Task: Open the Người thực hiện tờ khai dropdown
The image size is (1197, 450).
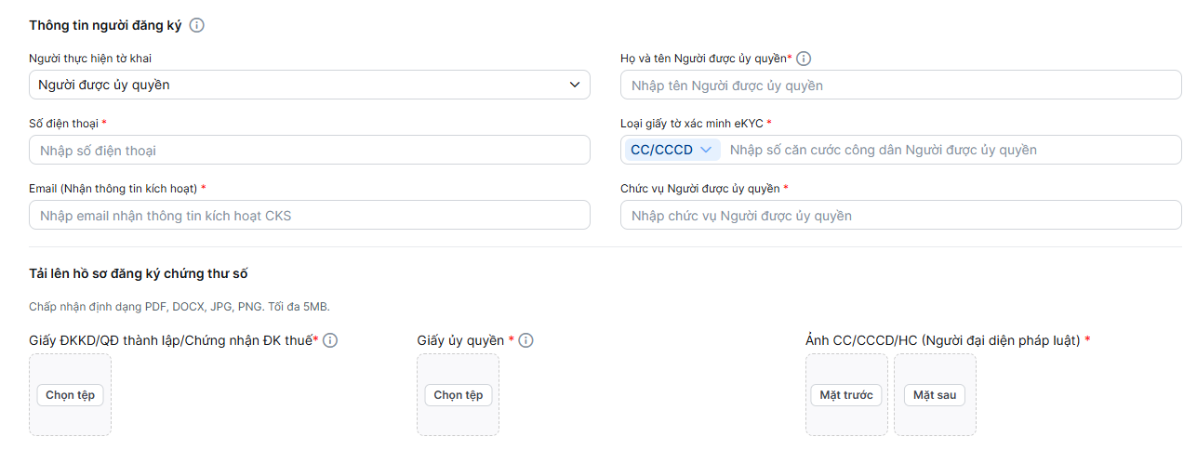Action: coord(310,85)
